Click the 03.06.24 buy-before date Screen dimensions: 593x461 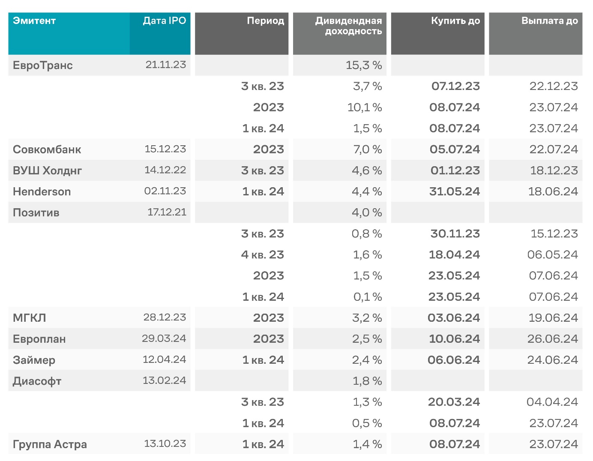coord(454,317)
